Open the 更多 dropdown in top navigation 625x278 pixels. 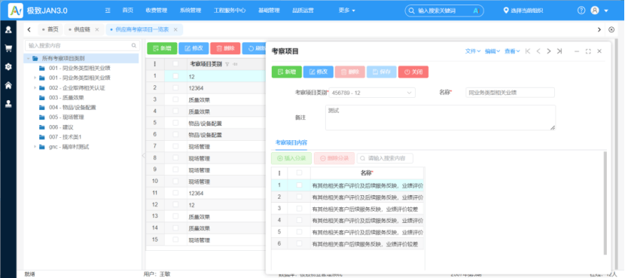click(x=346, y=11)
